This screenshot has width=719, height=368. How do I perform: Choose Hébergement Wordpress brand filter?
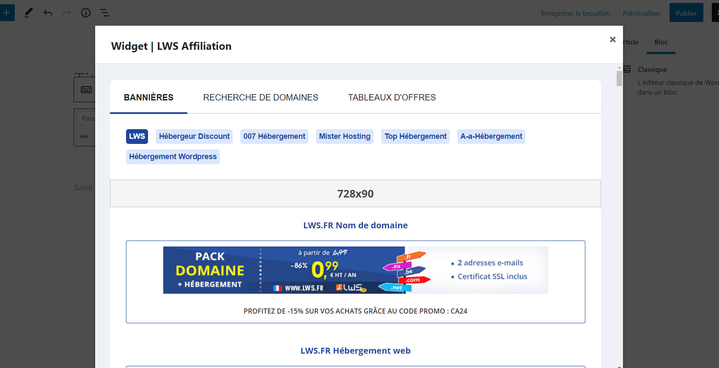coord(173,157)
